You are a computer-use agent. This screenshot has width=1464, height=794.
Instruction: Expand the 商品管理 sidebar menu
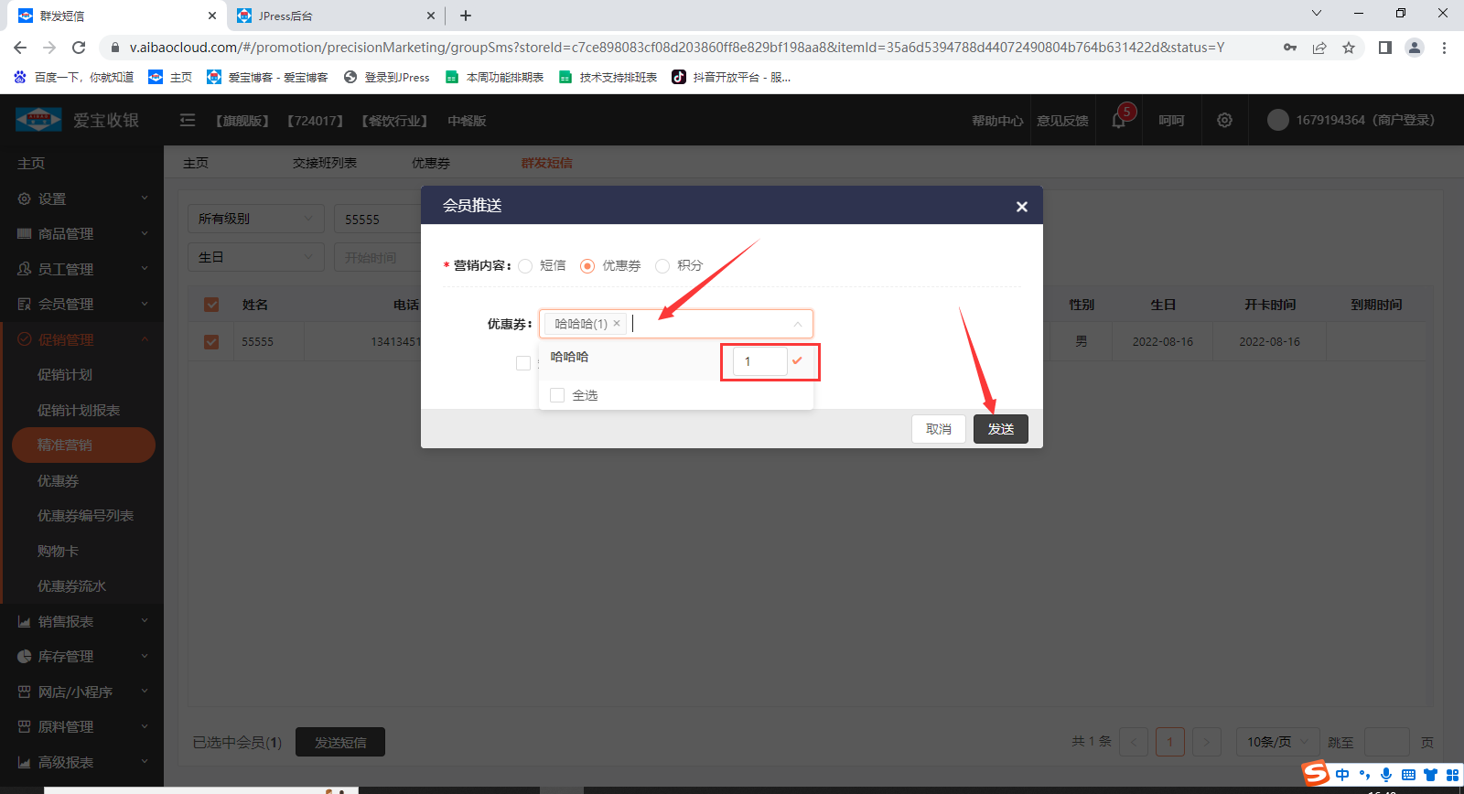pyautogui.click(x=81, y=233)
